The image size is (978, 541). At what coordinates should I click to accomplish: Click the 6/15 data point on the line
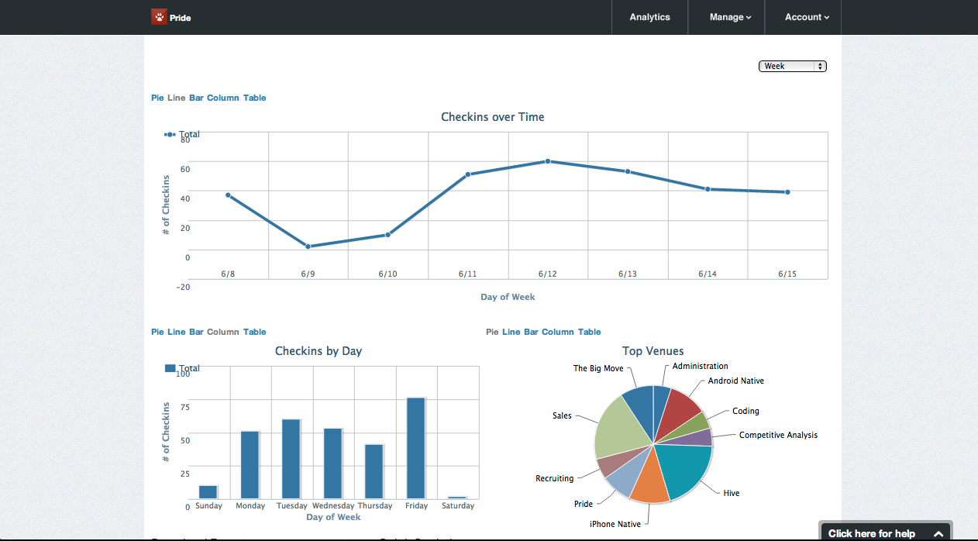(x=787, y=192)
